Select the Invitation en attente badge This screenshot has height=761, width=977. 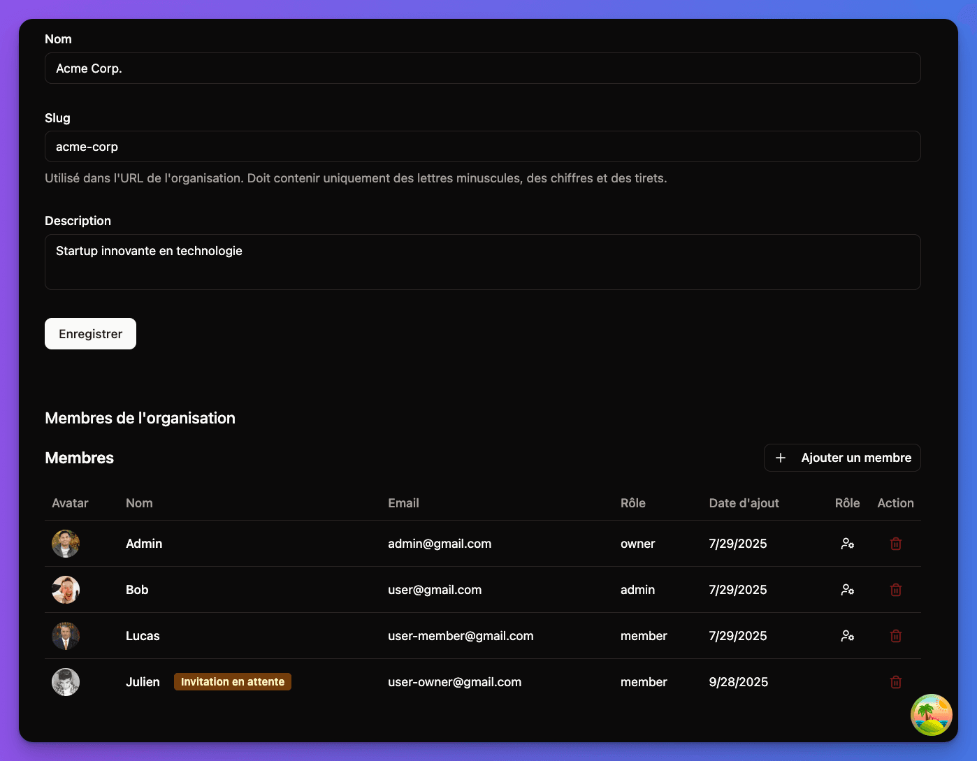click(x=233, y=681)
